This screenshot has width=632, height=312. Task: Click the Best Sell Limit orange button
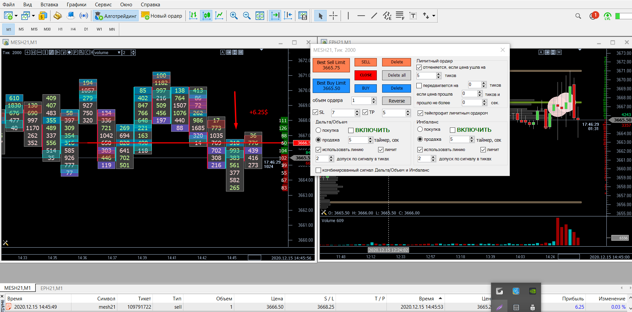pyautogui.click(x=331, y=65)
